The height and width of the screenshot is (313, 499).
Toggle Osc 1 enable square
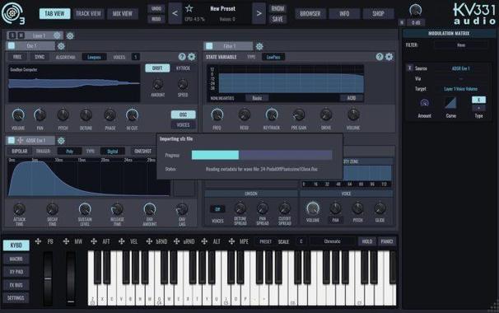(12, 45)
